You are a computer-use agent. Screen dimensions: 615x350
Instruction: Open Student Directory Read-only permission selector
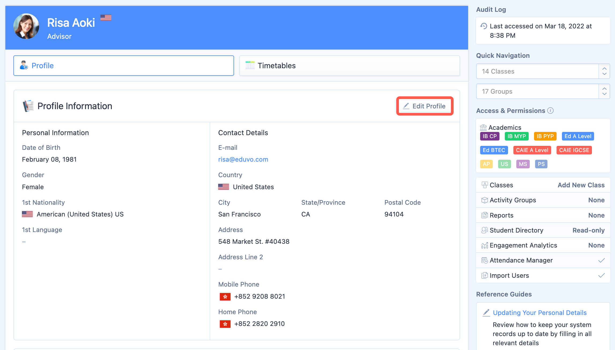(x=588, y=230)
